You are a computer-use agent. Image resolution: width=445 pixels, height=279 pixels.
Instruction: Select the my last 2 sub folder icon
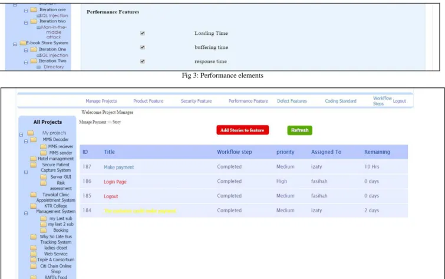(x=43, y=224)
